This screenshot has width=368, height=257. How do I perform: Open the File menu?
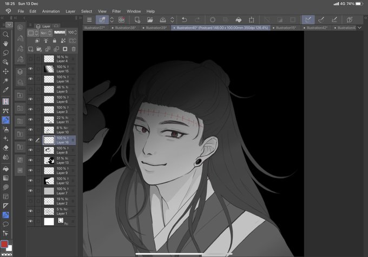[21, 11]
